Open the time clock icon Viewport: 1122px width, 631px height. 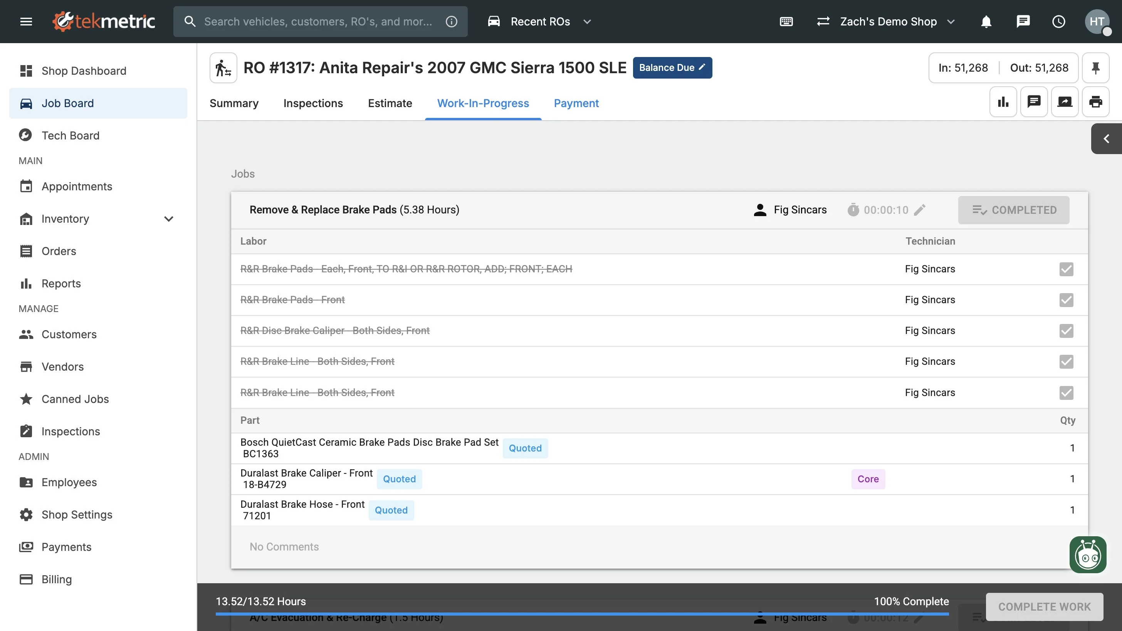(x=1058, y=21)
